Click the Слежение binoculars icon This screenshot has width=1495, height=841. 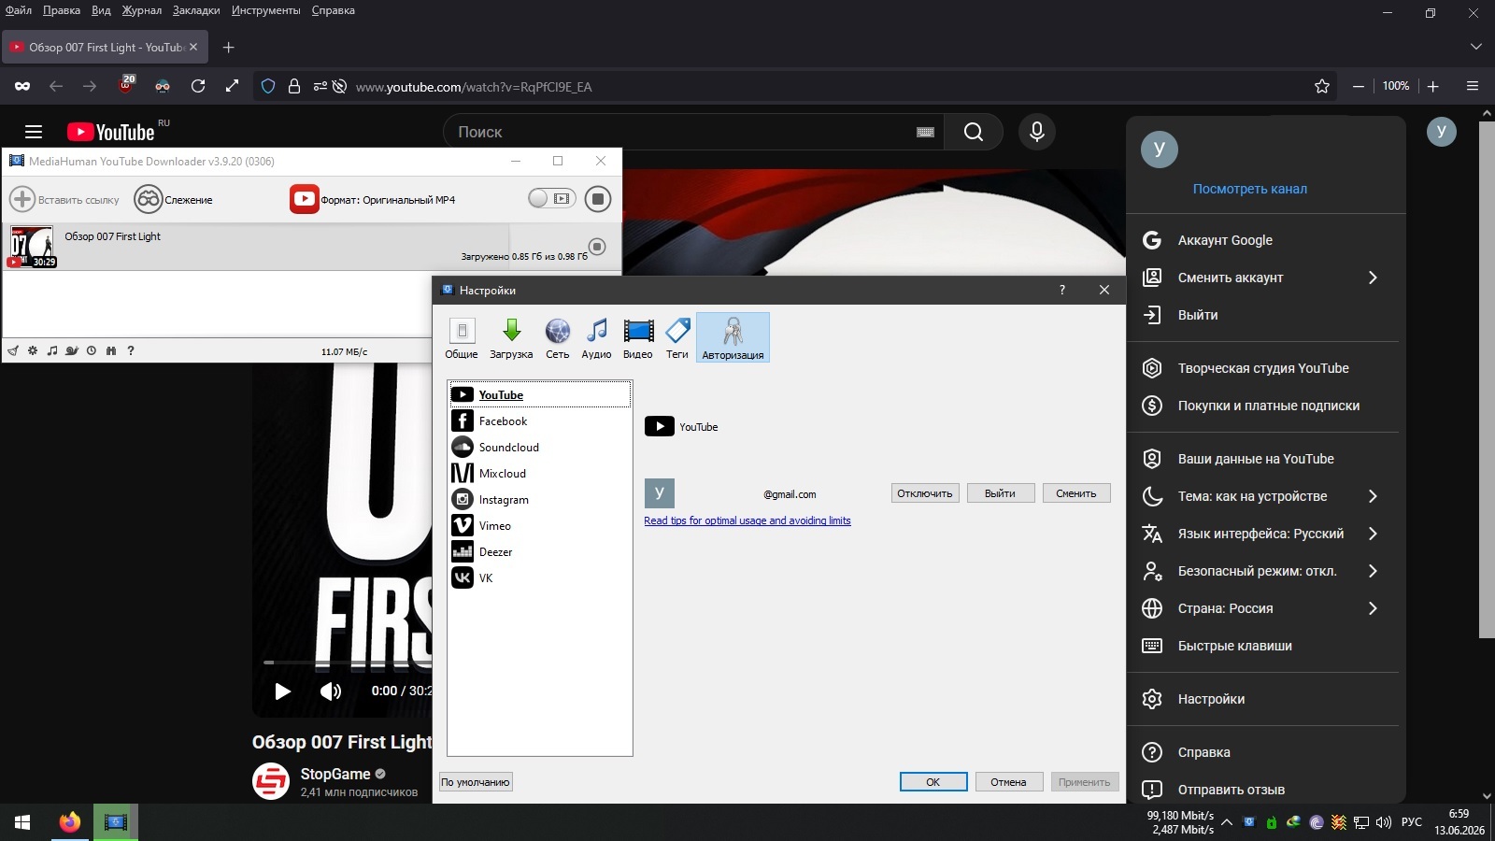(149, 199)
